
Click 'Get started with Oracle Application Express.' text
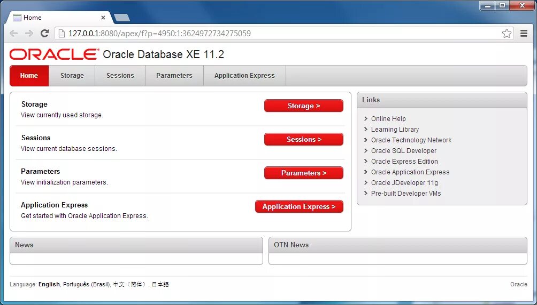tap(85, 216)
